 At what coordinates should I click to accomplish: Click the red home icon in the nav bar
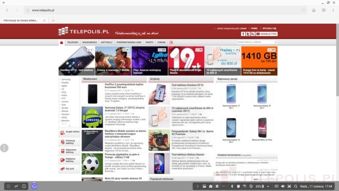61,42
